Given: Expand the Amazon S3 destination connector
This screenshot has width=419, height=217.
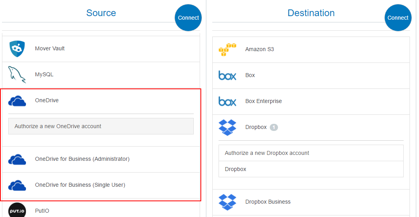Looking at the screenshot, I should (260, 50).
